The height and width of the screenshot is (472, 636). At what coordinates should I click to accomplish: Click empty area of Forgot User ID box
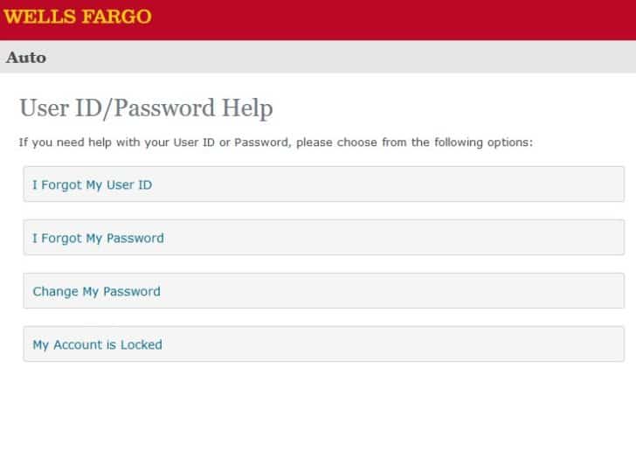[385, 184]
